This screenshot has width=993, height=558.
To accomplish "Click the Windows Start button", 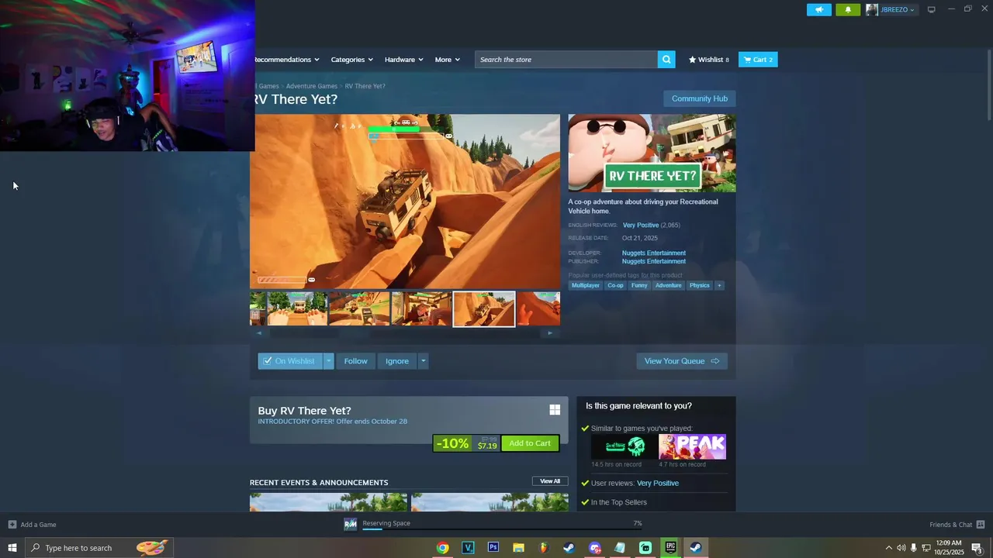I will pyautogui.click(x=12, y=548).
